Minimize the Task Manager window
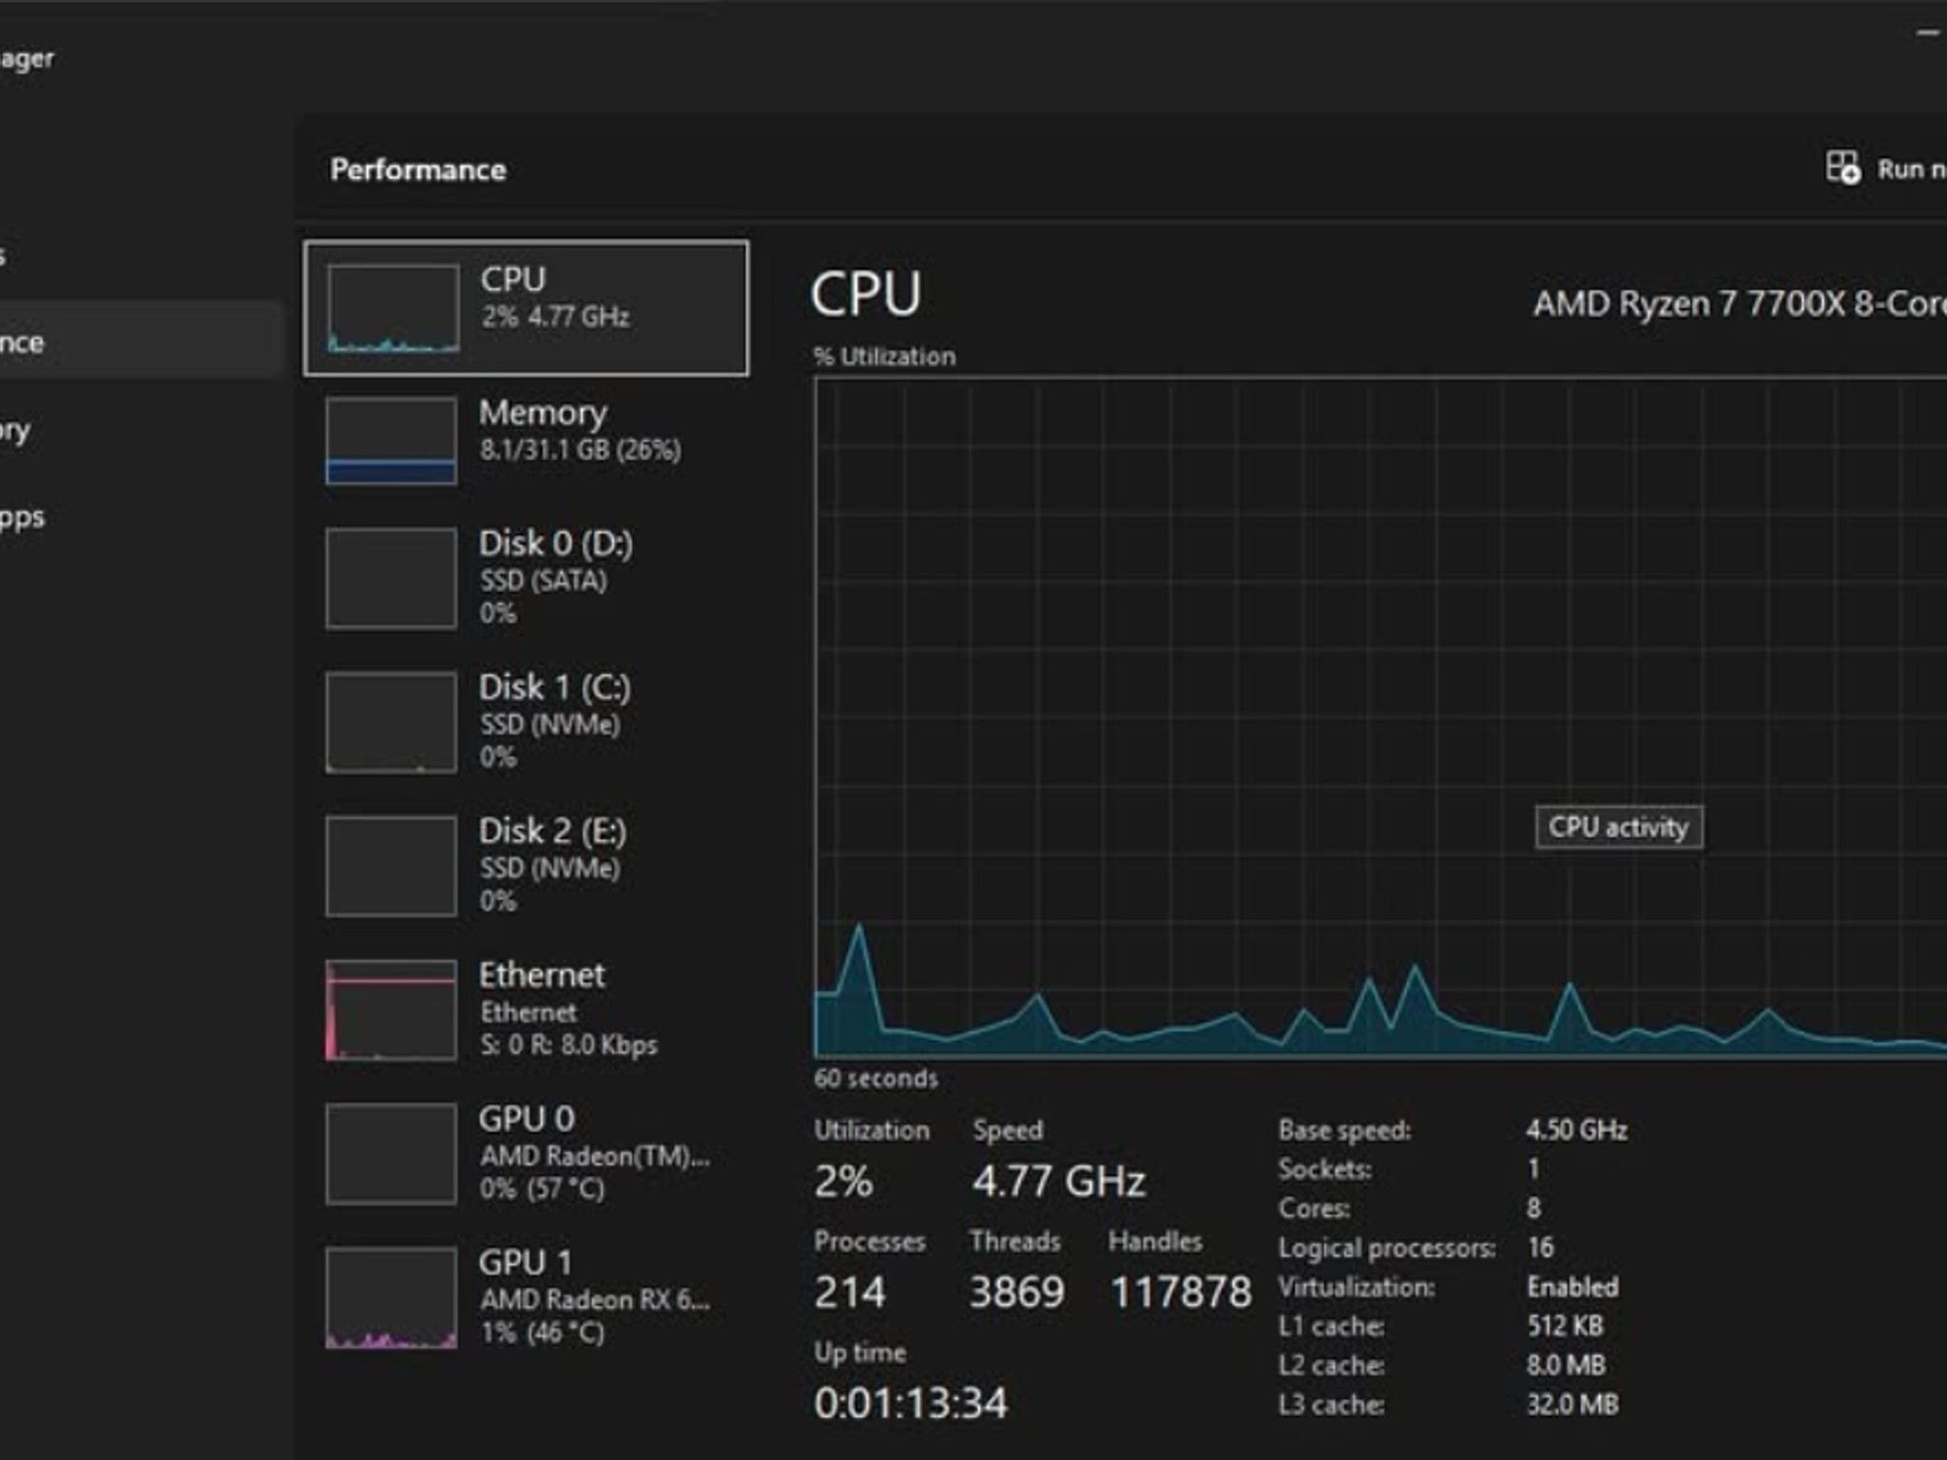 coord(1928,33)
